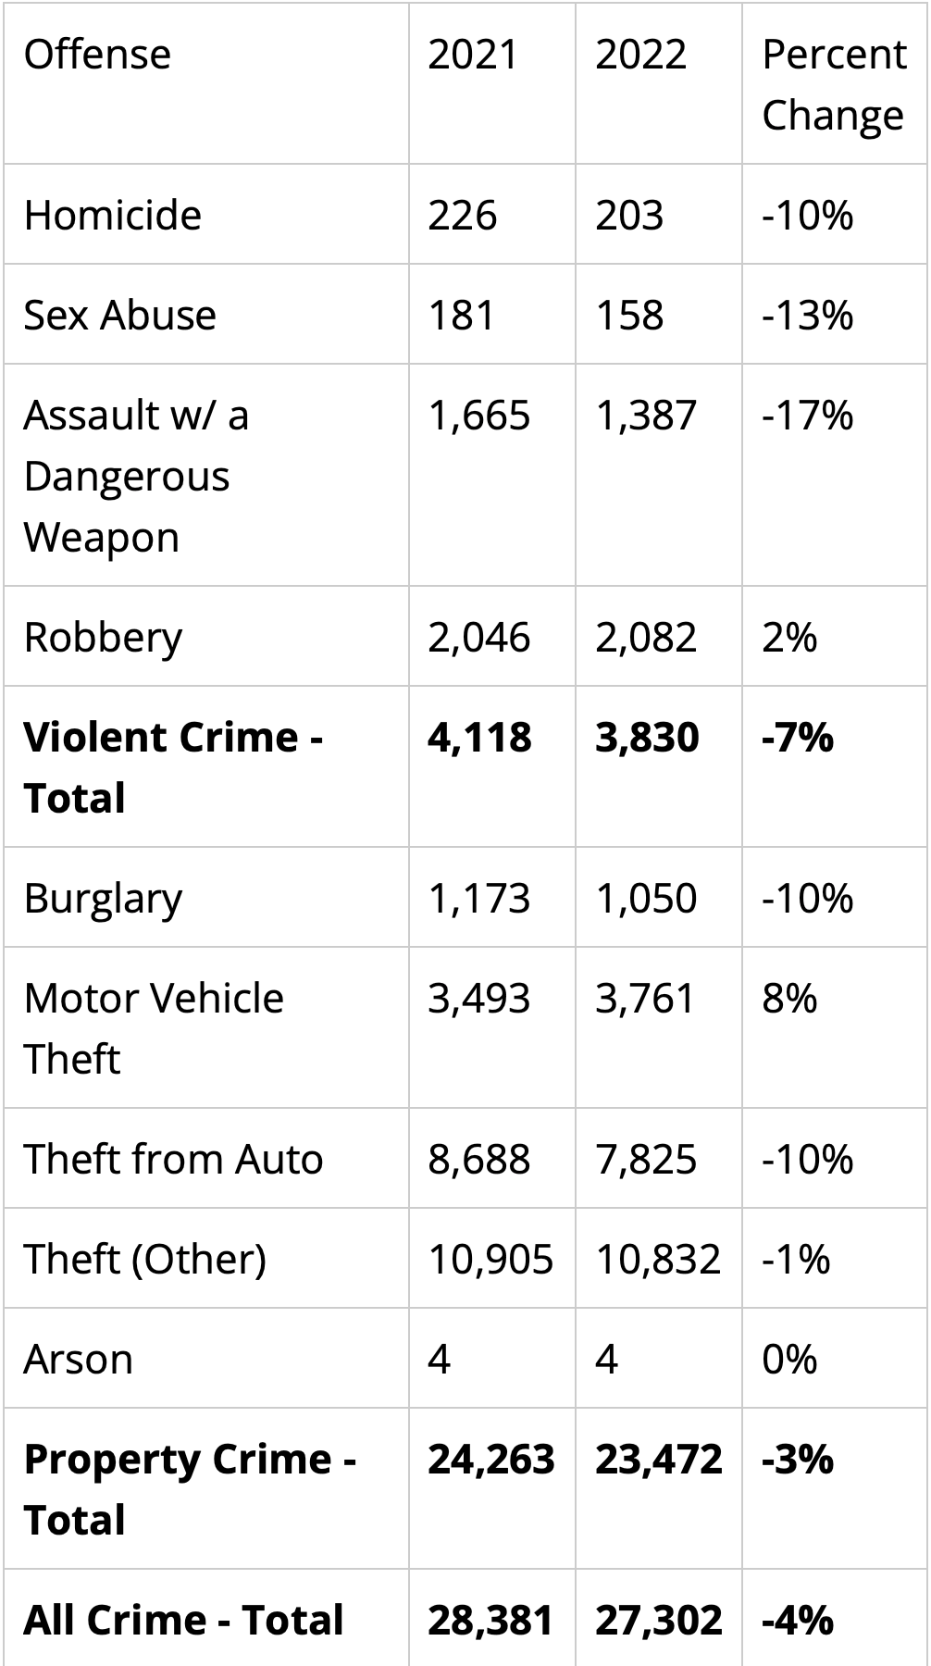Click the 2021 homicide value 226
The height and width of the screenshot is (1666, 931).
[x=463, y=216]
